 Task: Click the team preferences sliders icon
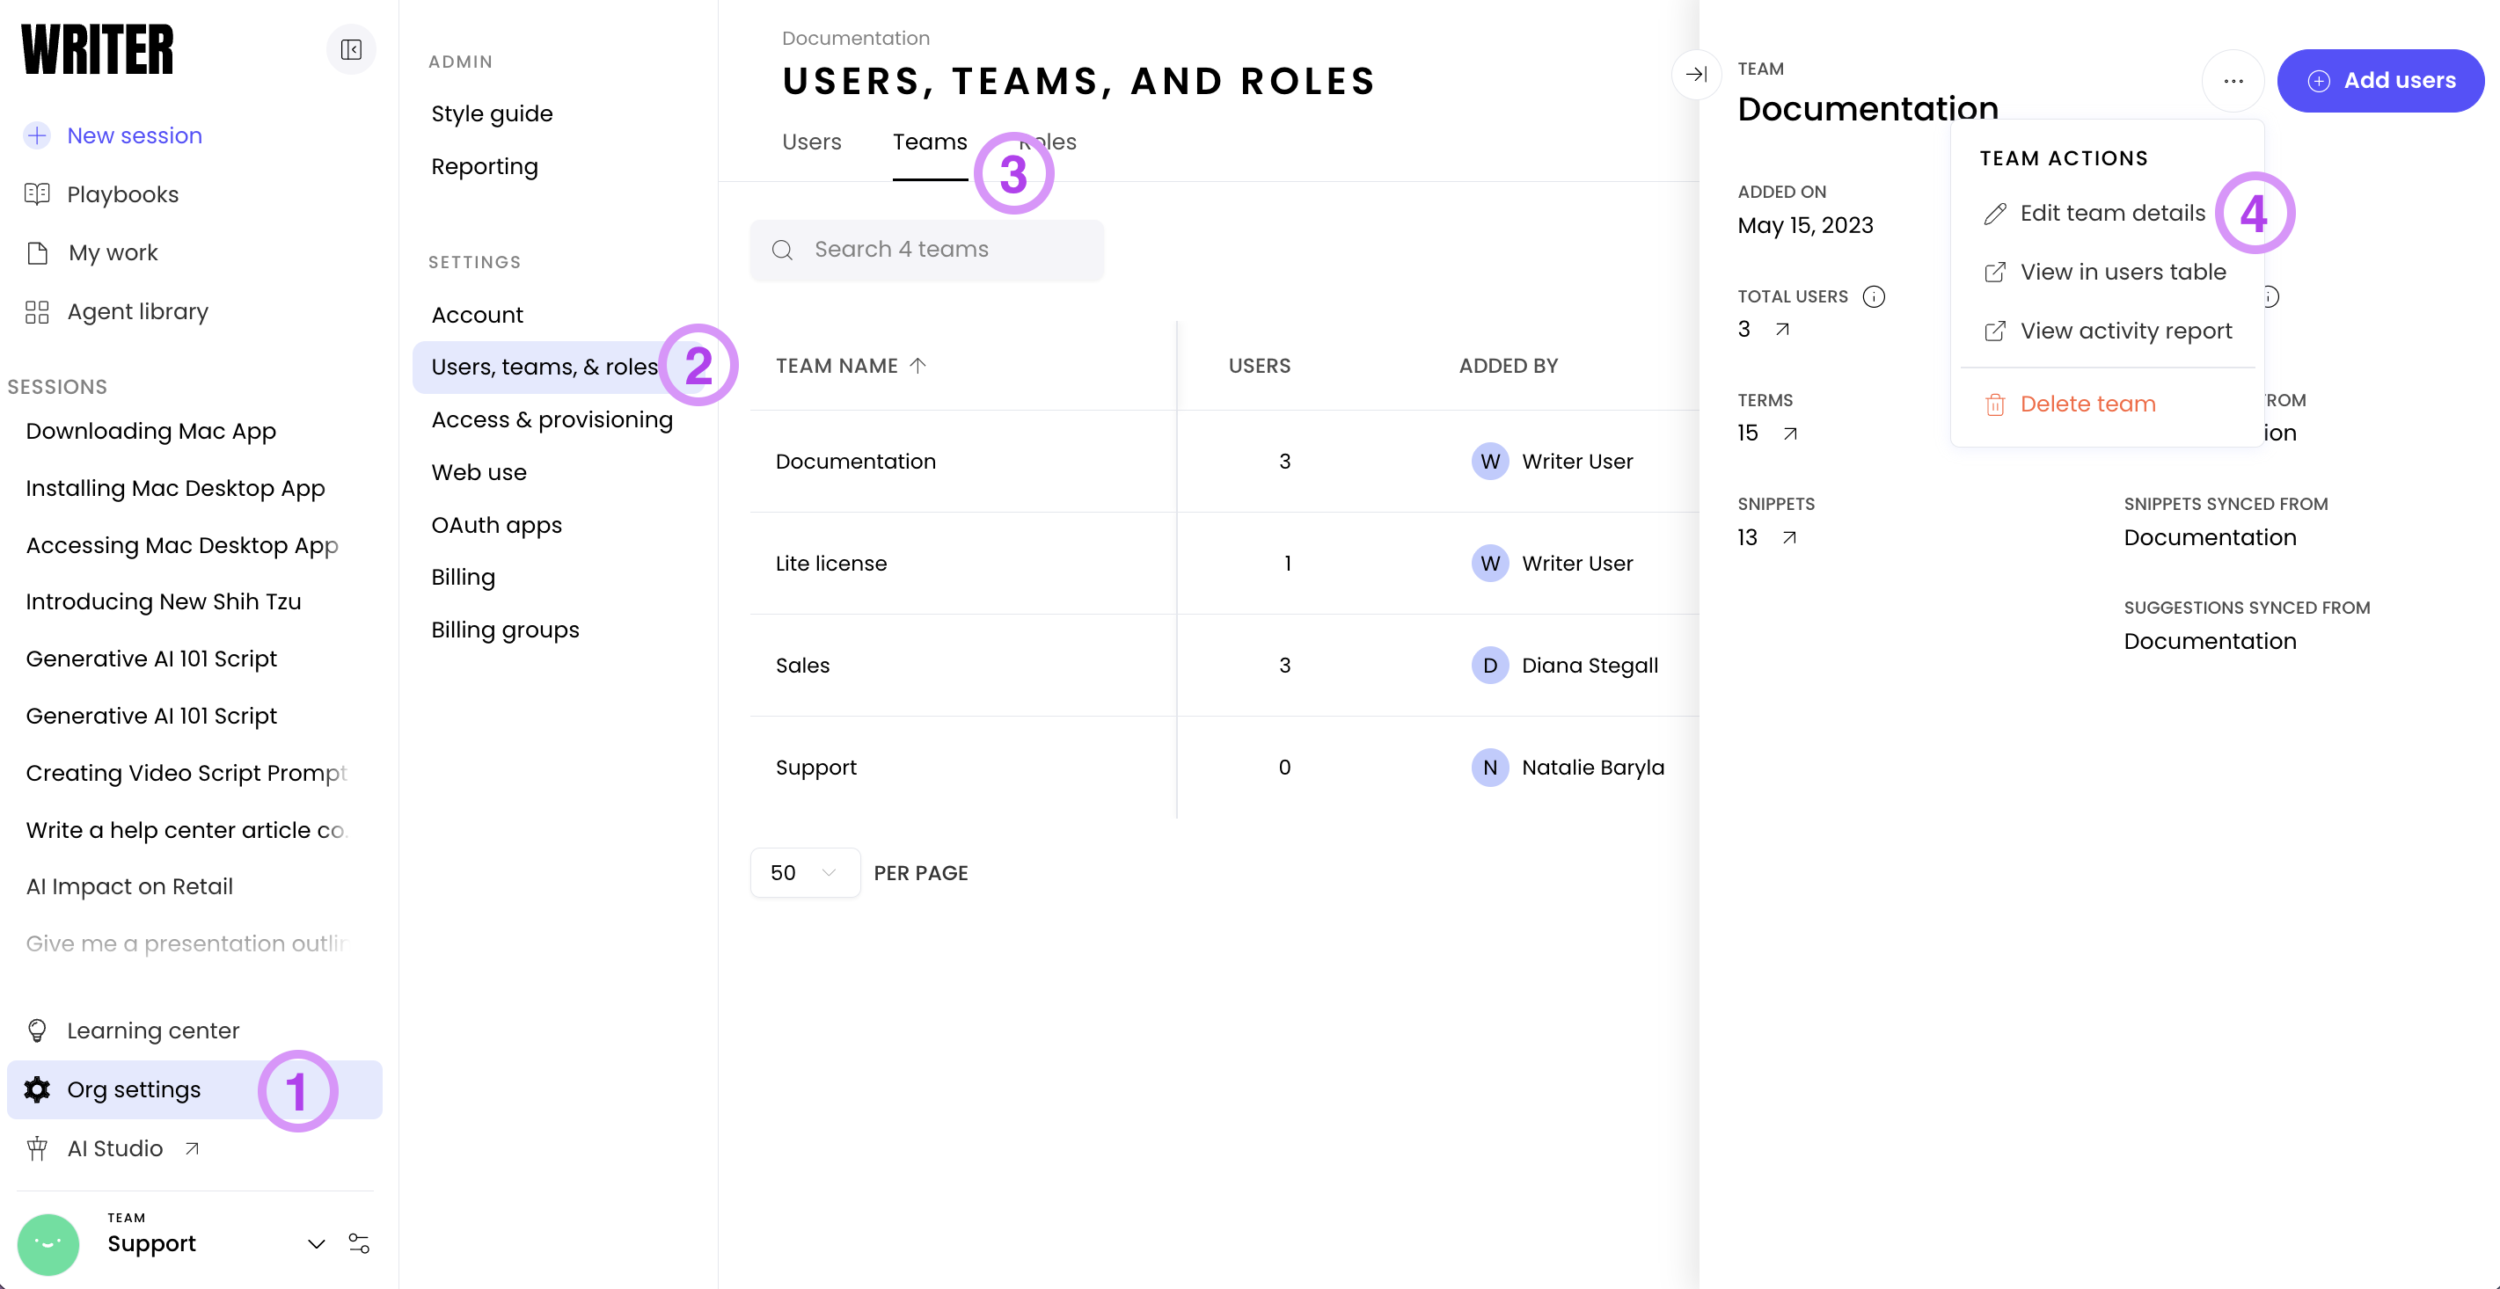358,1243
